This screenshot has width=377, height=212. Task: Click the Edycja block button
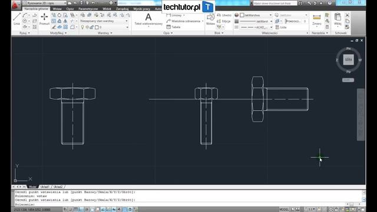pos(224,21)
